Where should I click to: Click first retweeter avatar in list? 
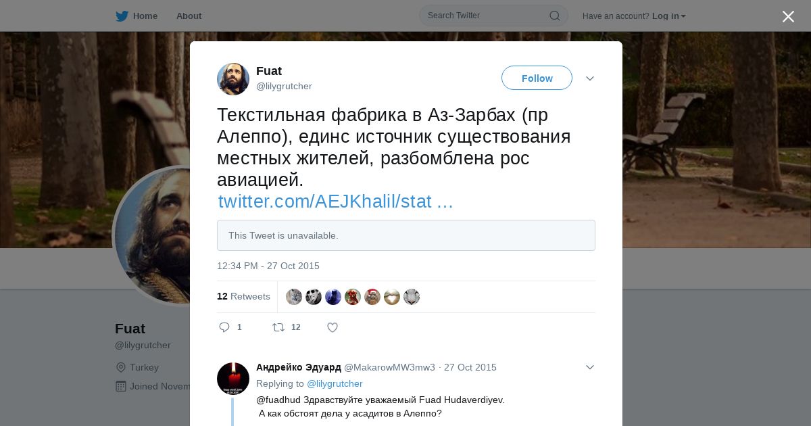click(x=294, y=297)
